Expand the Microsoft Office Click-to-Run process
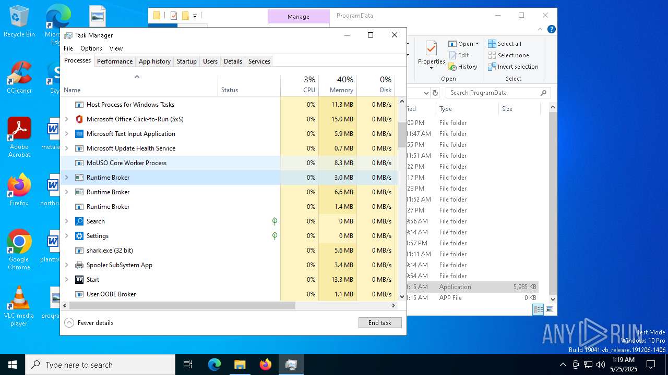This screenshot has width=668, height=375. pyautogui.click(x=66, y=119)
